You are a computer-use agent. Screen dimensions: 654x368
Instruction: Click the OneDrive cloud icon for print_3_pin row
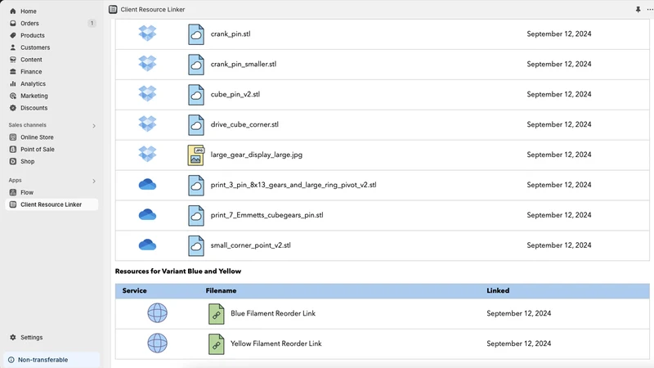(x=147, y=185)
